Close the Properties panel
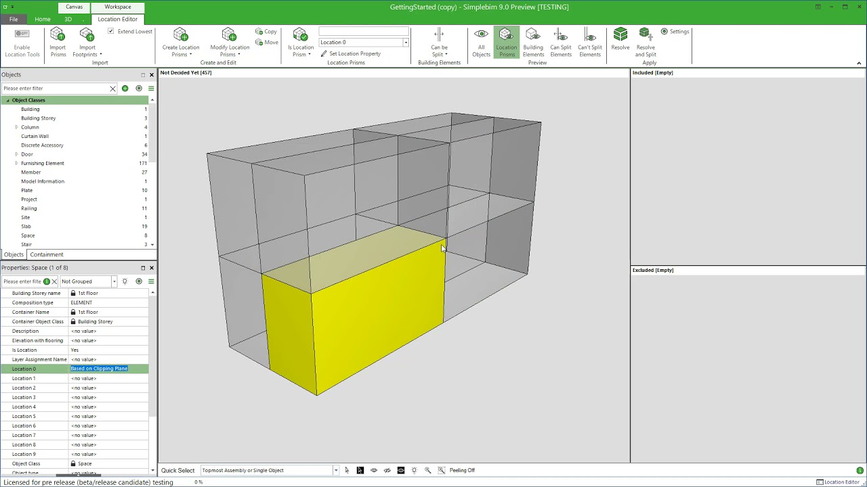Image resolution: width=867 pixels, height=487 pixels. pyautogui.click(x=152, y=268)
